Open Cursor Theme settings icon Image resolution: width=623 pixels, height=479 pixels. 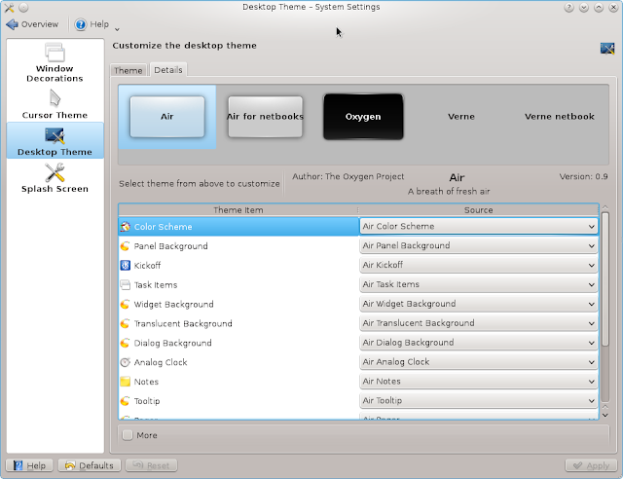tap(55, 98)
